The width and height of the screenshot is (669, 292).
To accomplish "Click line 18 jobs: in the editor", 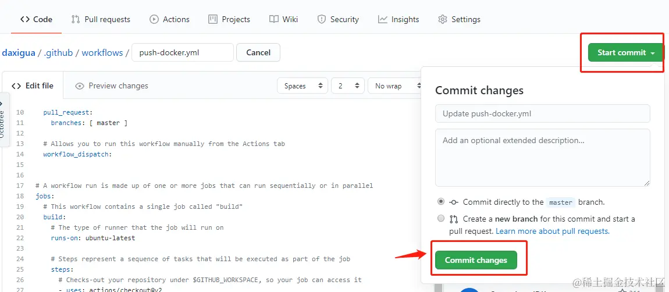I will tap(45, 197).
